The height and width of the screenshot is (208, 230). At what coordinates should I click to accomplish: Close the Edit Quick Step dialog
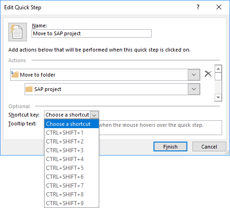click(x=219, y=7)
